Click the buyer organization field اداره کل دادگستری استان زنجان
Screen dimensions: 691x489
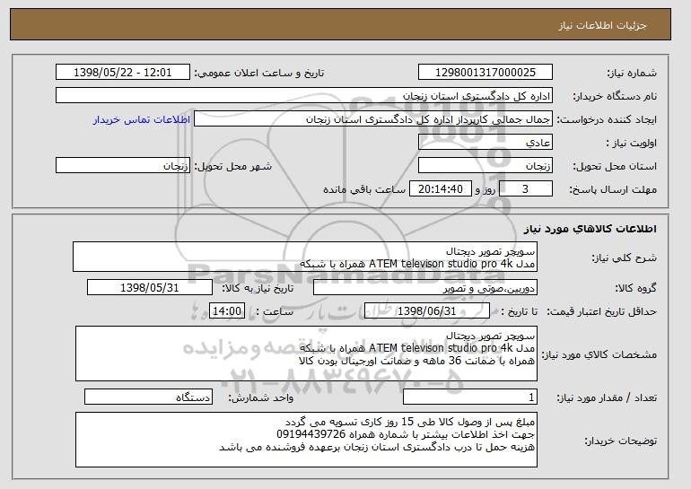point(304,96)
